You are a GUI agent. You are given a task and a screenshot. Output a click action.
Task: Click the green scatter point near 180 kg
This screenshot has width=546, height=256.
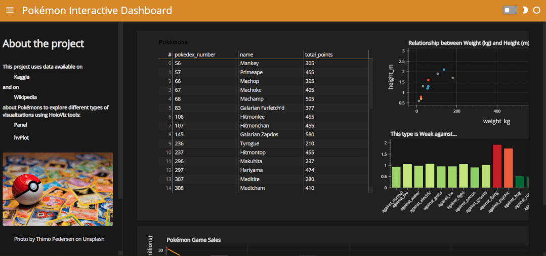(453, 78)
